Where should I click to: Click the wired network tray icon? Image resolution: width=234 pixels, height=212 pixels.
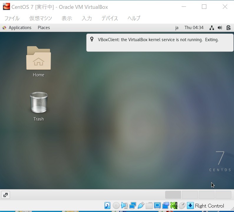[212, 28]
